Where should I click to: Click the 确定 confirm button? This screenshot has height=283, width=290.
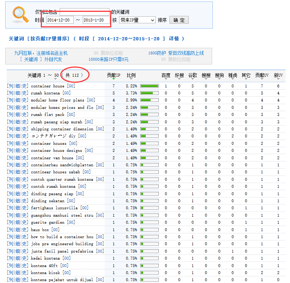coord(179,20)
